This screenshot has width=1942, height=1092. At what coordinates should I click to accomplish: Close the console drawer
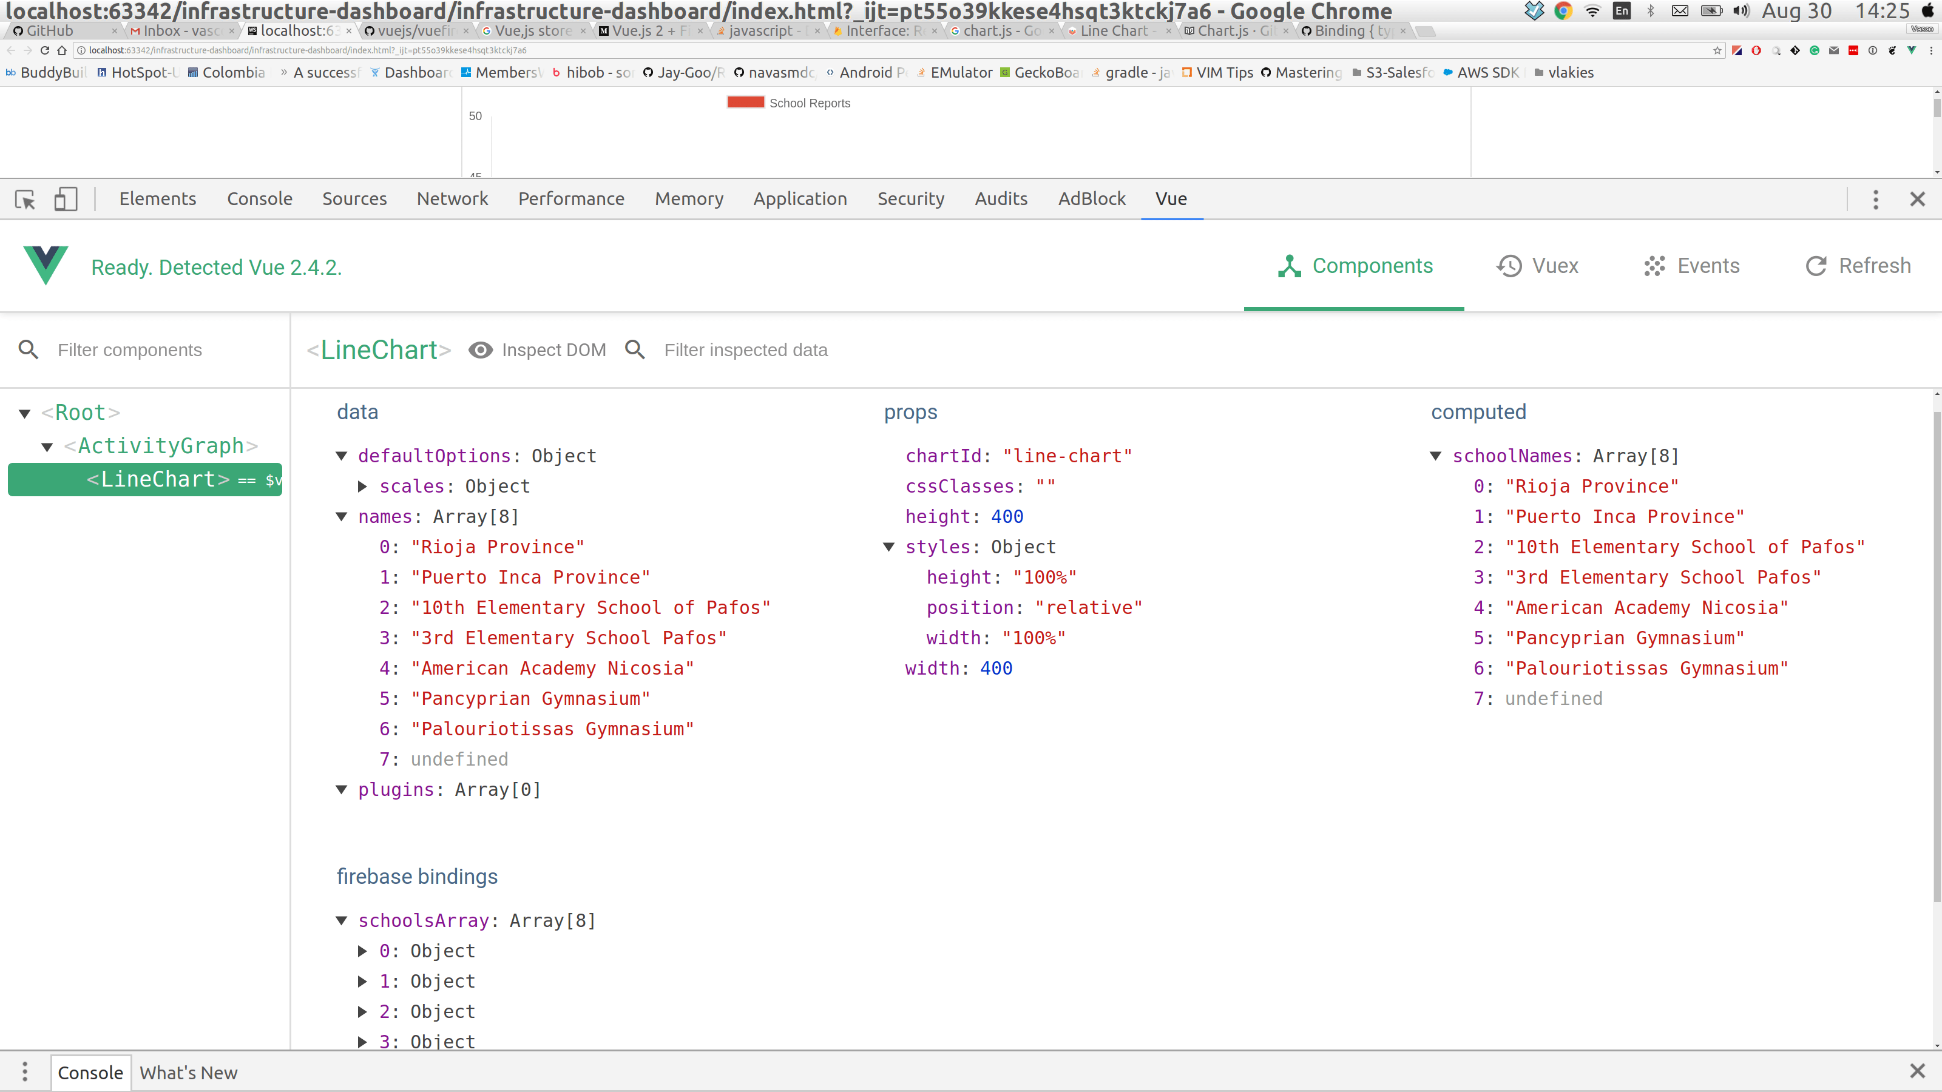[x=1917, y=1071]
